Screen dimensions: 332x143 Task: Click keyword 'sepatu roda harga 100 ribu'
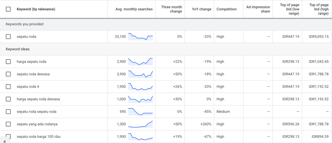39,137
